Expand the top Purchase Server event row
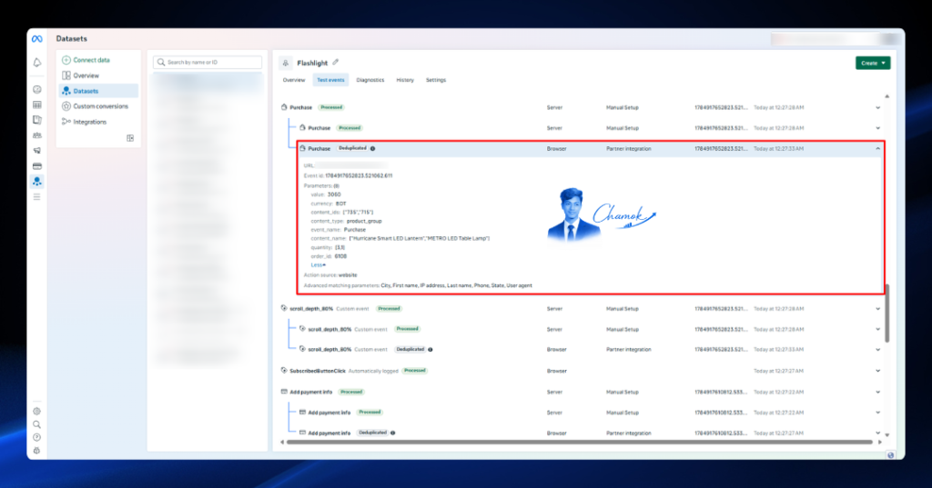The image size is (932, 488). point(878,107)
